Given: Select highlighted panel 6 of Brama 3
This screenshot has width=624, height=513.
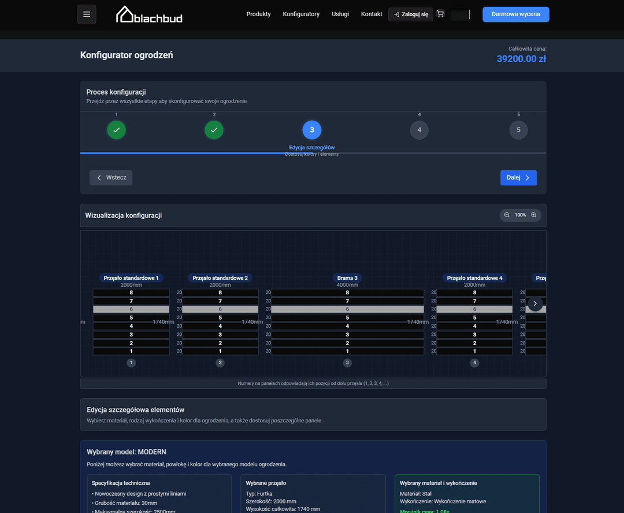Looking at the screenshot, I should (347, 309).
